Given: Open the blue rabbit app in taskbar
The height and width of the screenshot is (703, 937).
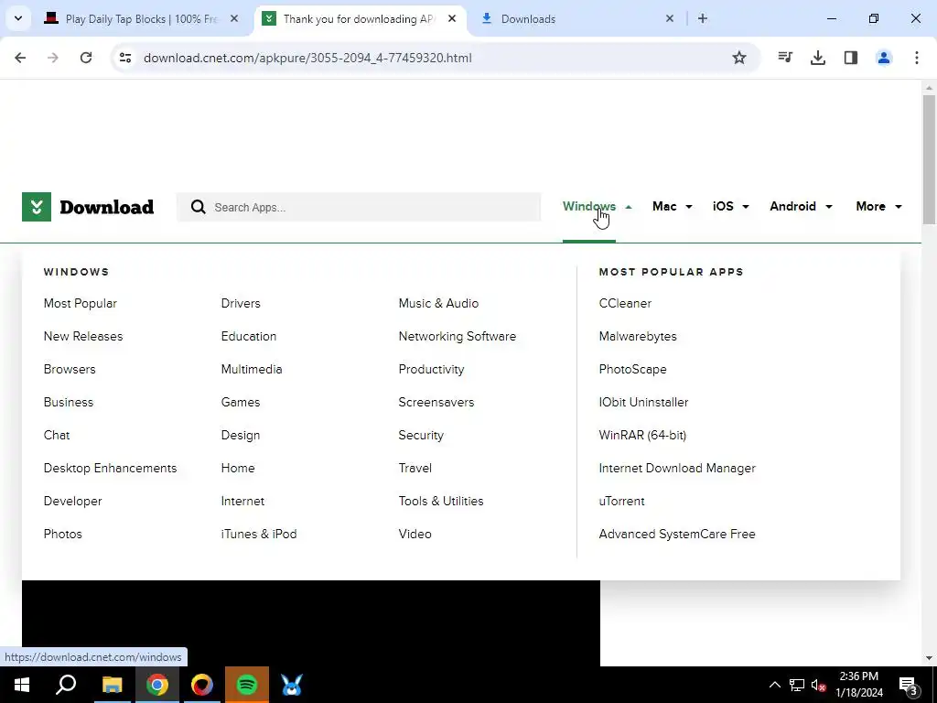Looking at the screenshot, I should (292, 685).
